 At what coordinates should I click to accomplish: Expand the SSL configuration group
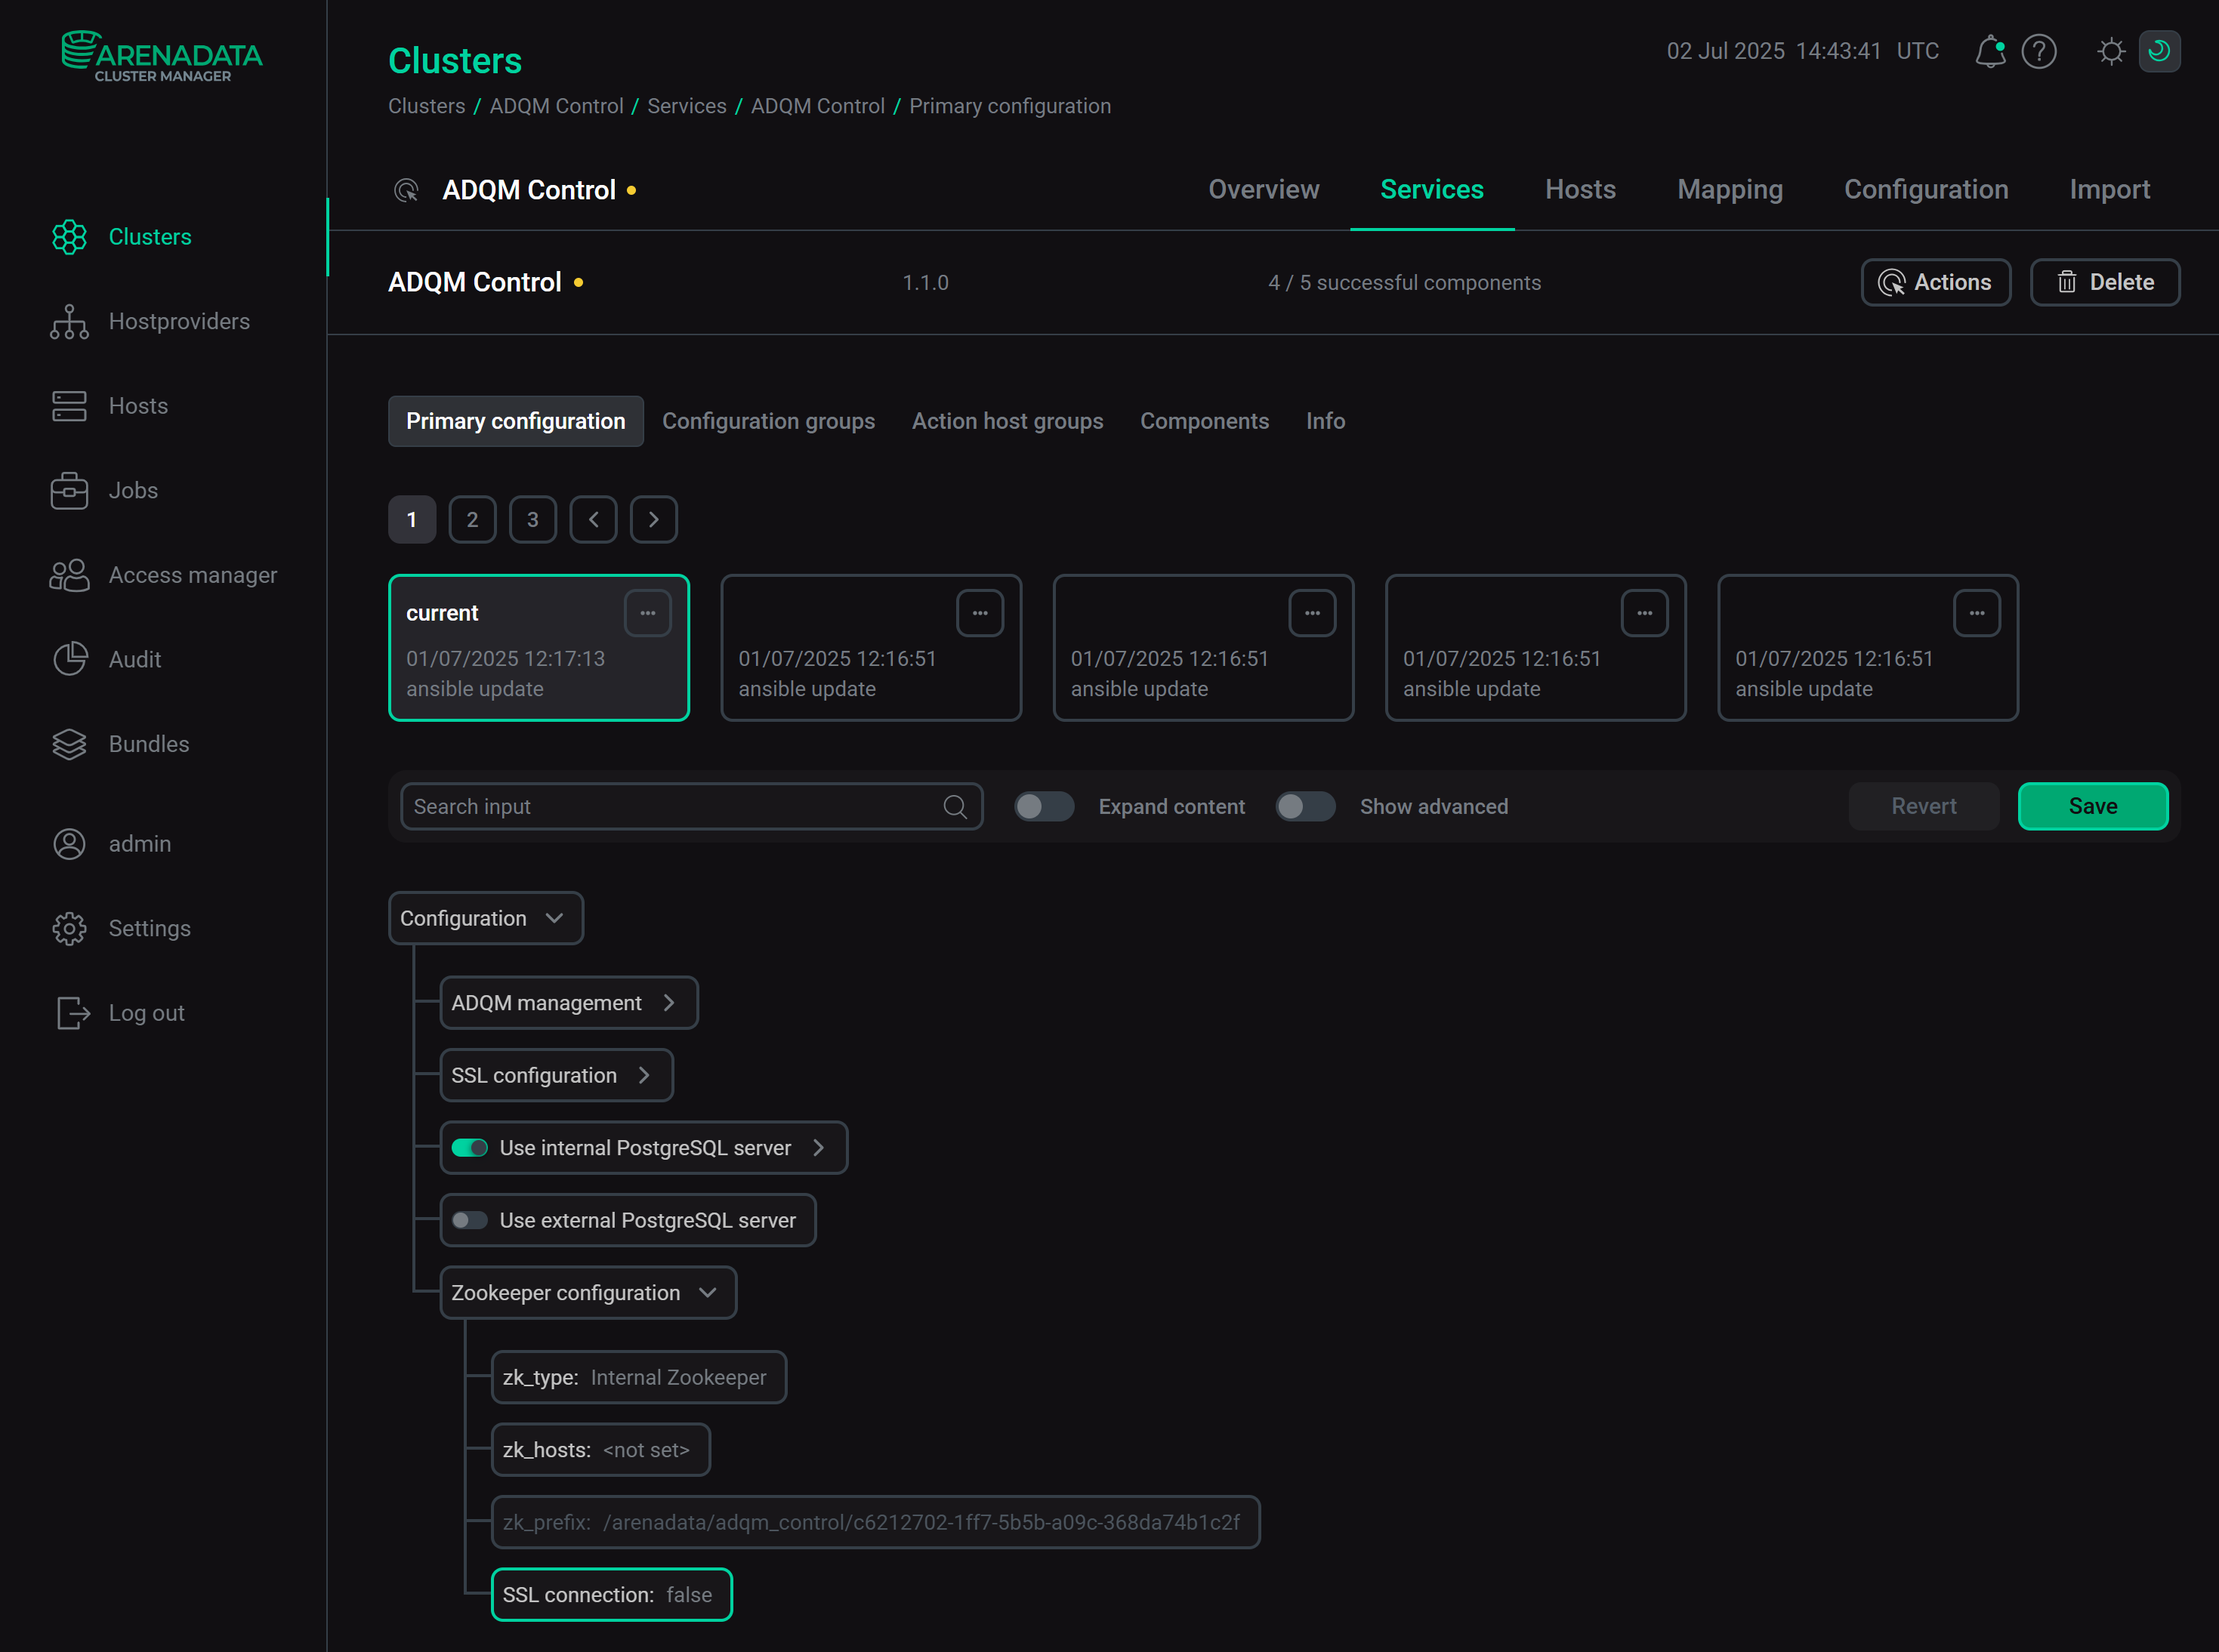click(x=644, y=1075)
